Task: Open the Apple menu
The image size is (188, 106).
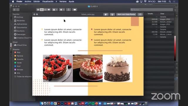Action: [x=13, y=1]
